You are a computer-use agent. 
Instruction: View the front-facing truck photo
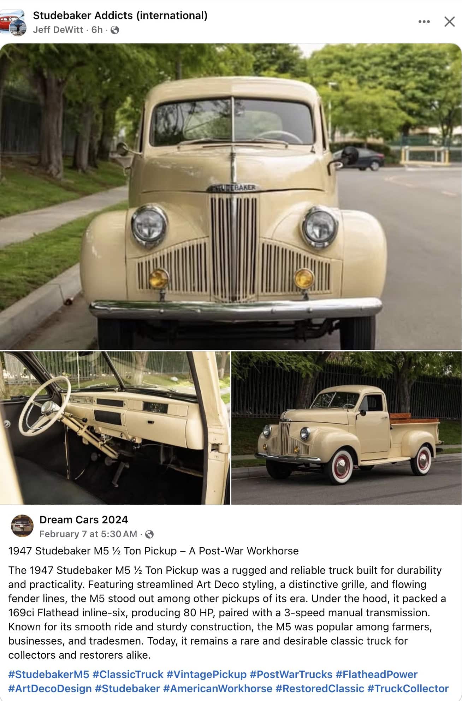pos(231,196)
